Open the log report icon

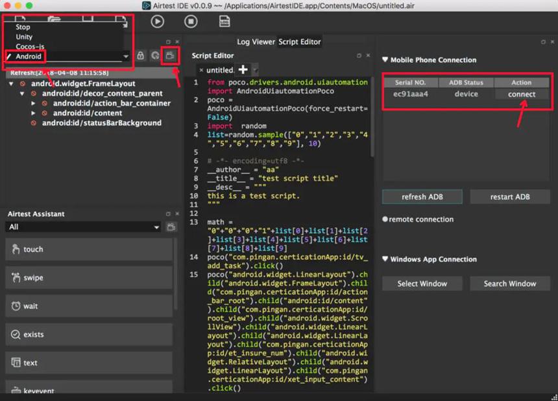(x=224, y=21)
